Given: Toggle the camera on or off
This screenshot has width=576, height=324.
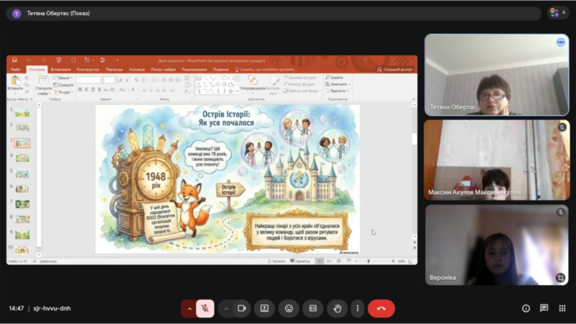Looking at the screenshot, I should (242, 308).
